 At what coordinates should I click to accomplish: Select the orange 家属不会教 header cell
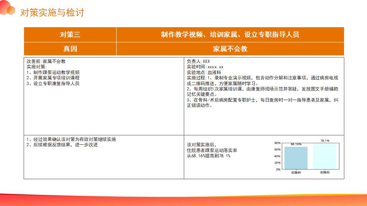230,49
